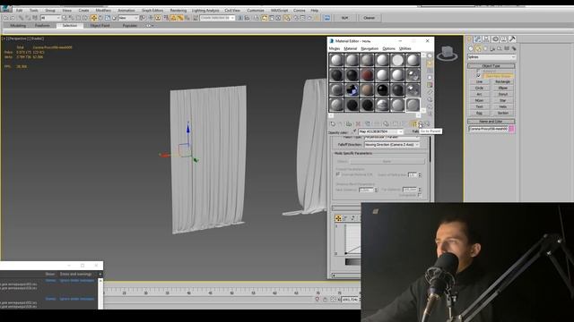This screenshot has height=322, width=574.
Task: Collapse the Object Type rollout
Action: click(x=491, y=66)
